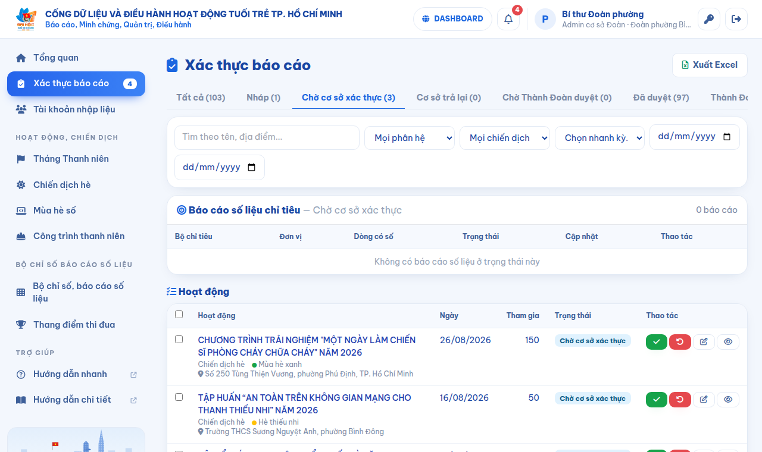762x452 pixels.
Task: View details of 'MỘT NGÀY LÀM CHIẾN SĨ' activity
Action: coord(727,341)
